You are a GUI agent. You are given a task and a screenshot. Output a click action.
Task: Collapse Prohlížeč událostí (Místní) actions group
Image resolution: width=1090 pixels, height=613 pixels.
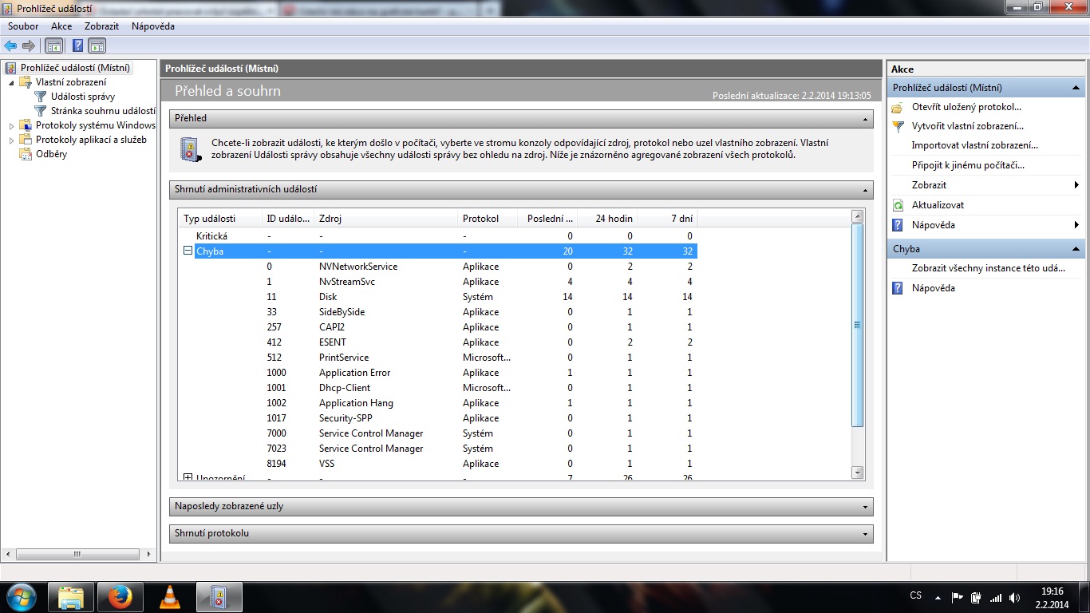point(1076,88)
